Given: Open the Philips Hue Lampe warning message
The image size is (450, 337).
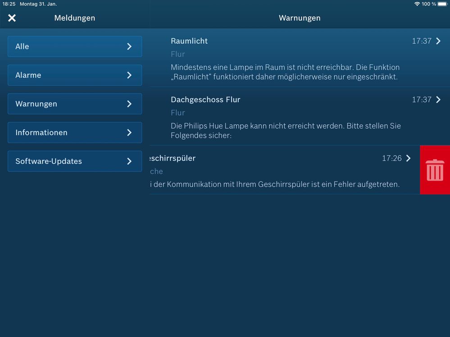Looking at the screenshot, I should (285, 130).
